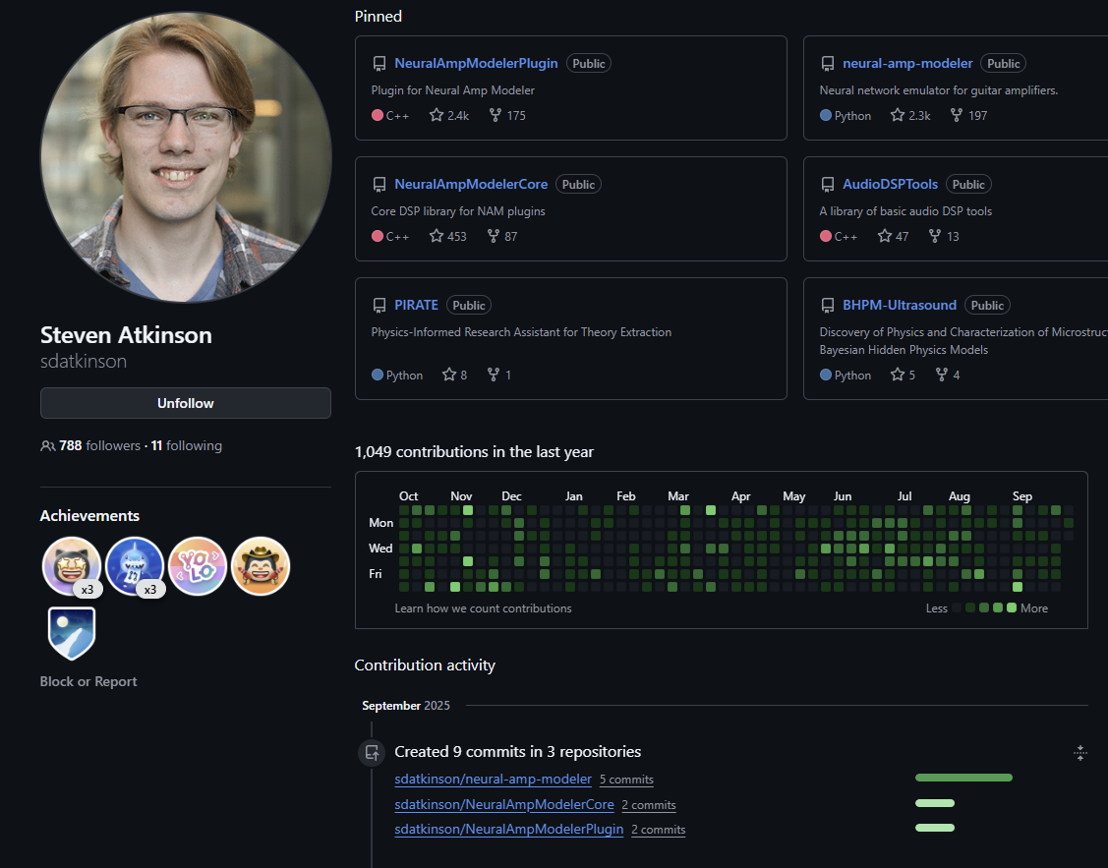This screenshot has height=868, width=1108.
Task: Click the neural-amp-modeler repository icon
Action: [x=828, y=64]
